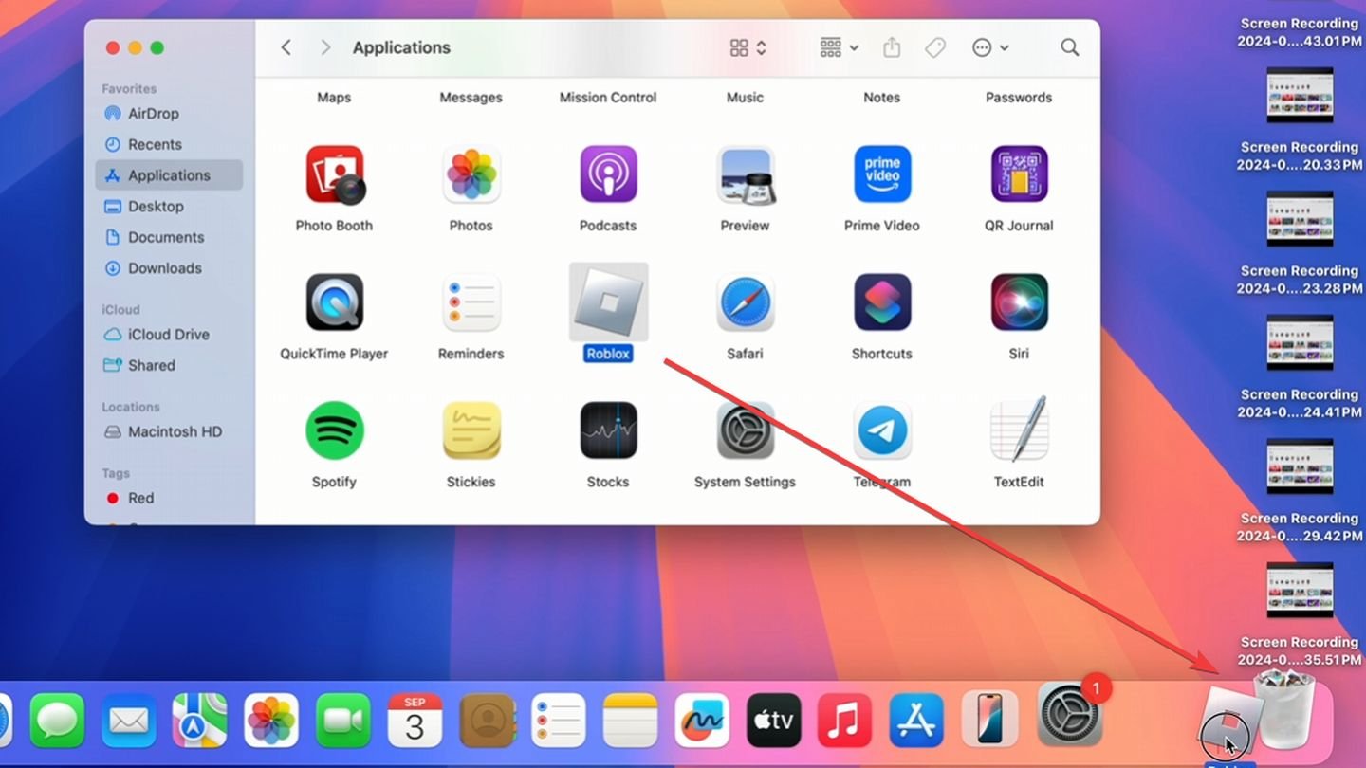Open iPhone Mirroring from the Dock
The width and height of the screenshot is (1366, 768).
click(989, 721)
